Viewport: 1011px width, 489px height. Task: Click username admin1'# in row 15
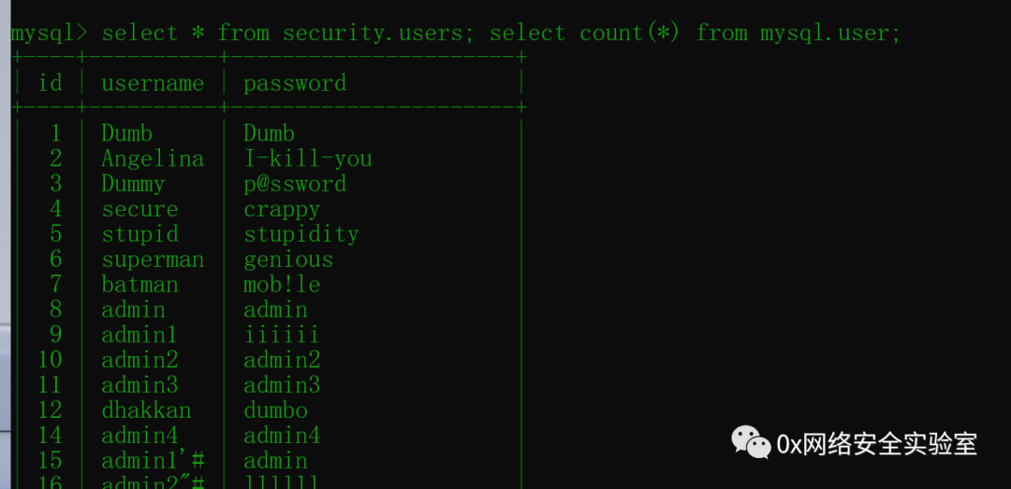click(x=153, y=461)
